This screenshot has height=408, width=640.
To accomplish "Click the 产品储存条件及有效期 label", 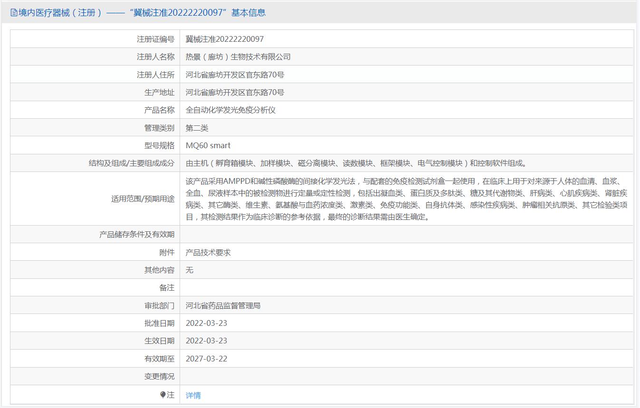I will tap(137, 235).
